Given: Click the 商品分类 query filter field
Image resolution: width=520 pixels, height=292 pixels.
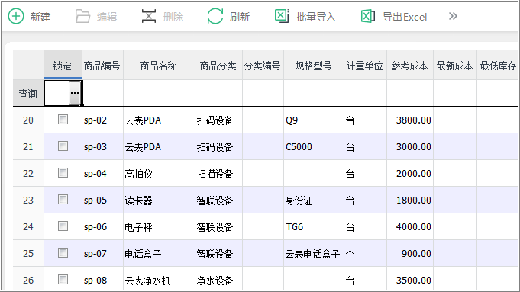Looking at the screenshot, I should (x=218, y=93).
